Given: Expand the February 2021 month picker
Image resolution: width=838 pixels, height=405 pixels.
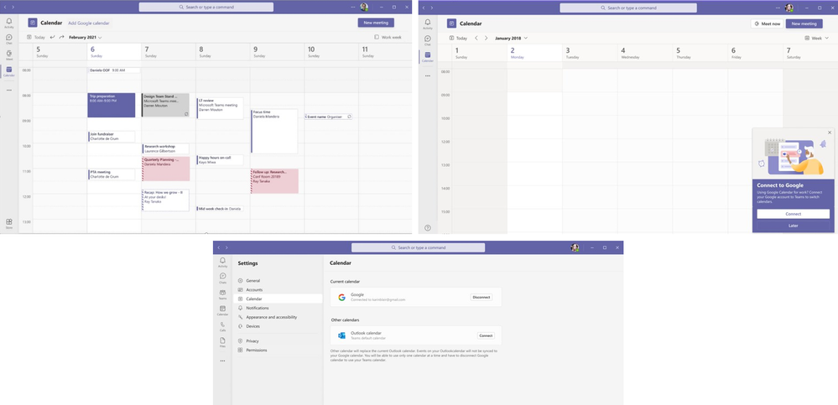Looking at the screenshot, I should pyautogui.click(x=86, y=38).
